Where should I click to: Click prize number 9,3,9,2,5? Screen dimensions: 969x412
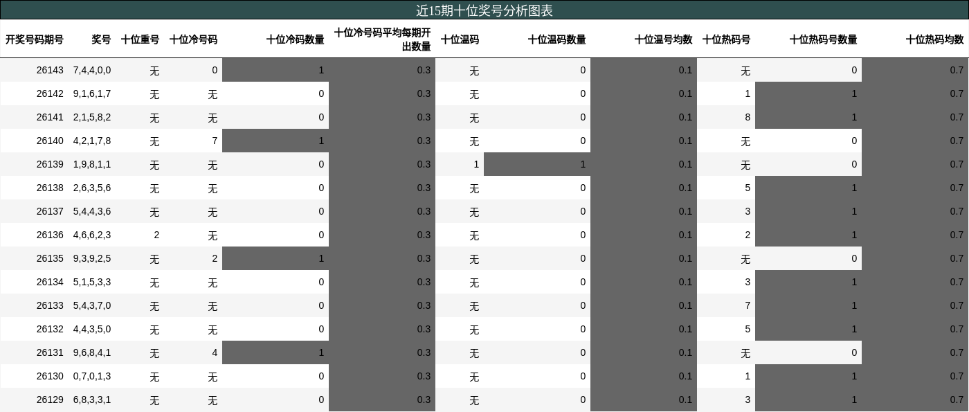tap(92, 258)
